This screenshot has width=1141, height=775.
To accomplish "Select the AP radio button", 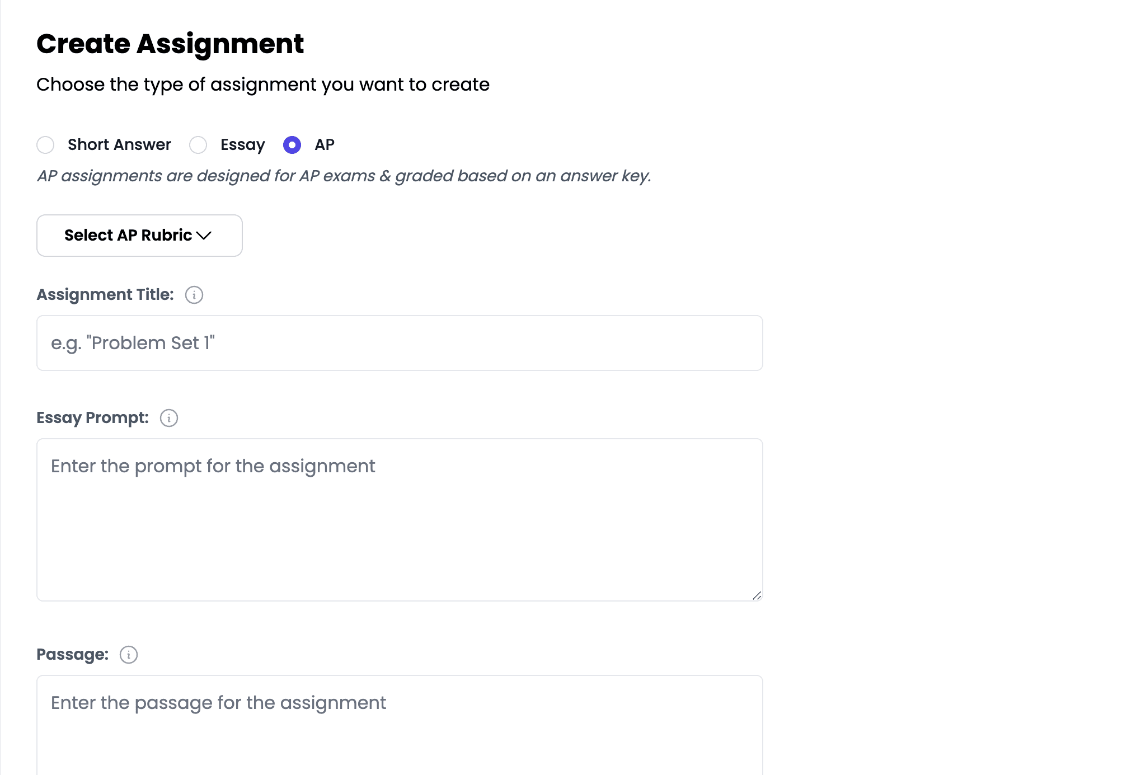I will (x=292, y=145).
